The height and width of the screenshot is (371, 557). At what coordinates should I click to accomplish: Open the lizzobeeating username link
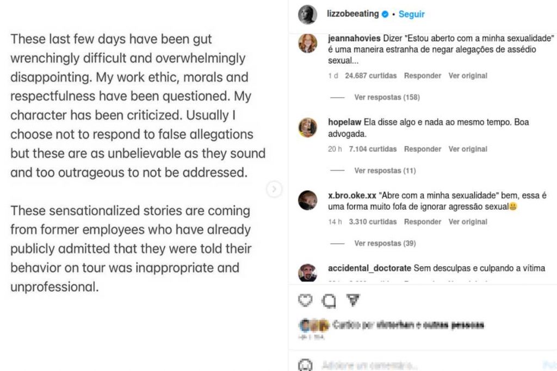[353, 14]
